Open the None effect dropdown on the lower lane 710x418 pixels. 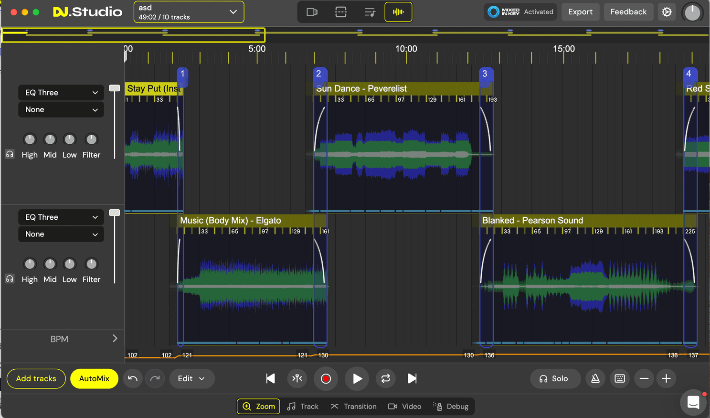pyautogui.click(x=61, y=234)
